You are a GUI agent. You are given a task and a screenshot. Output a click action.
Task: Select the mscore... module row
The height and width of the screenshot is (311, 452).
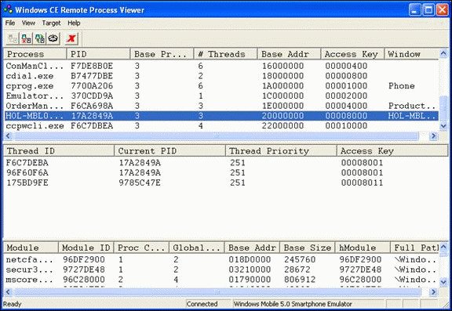click(x=221, y=280)
